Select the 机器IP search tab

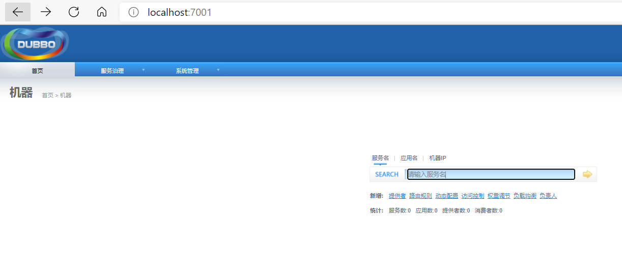point(438,158)
